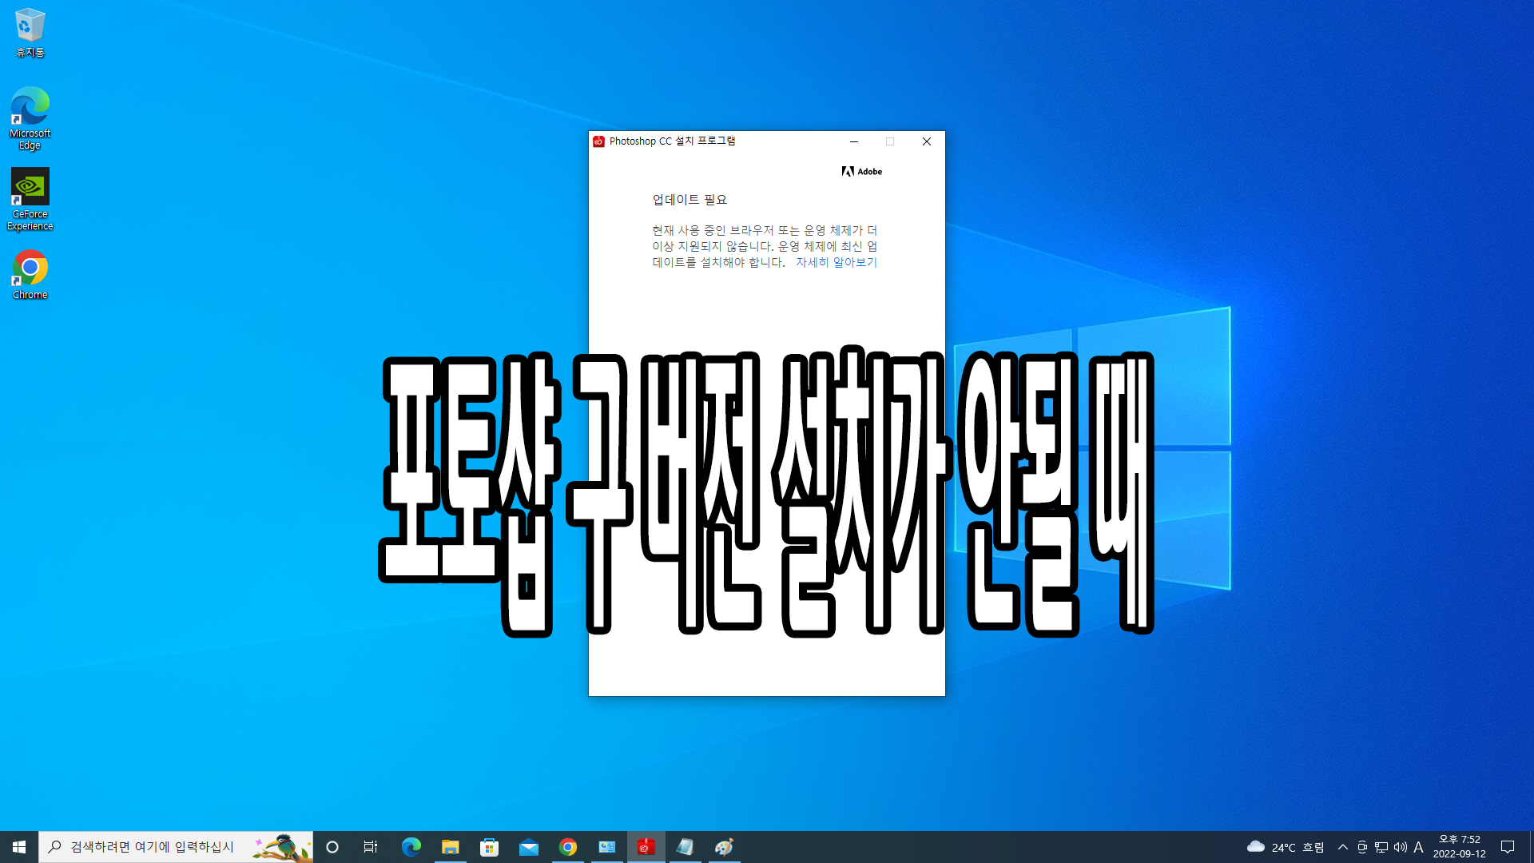Open the Windows Start menu
This screenshot has height=863, width=1534.
point(19,847)
